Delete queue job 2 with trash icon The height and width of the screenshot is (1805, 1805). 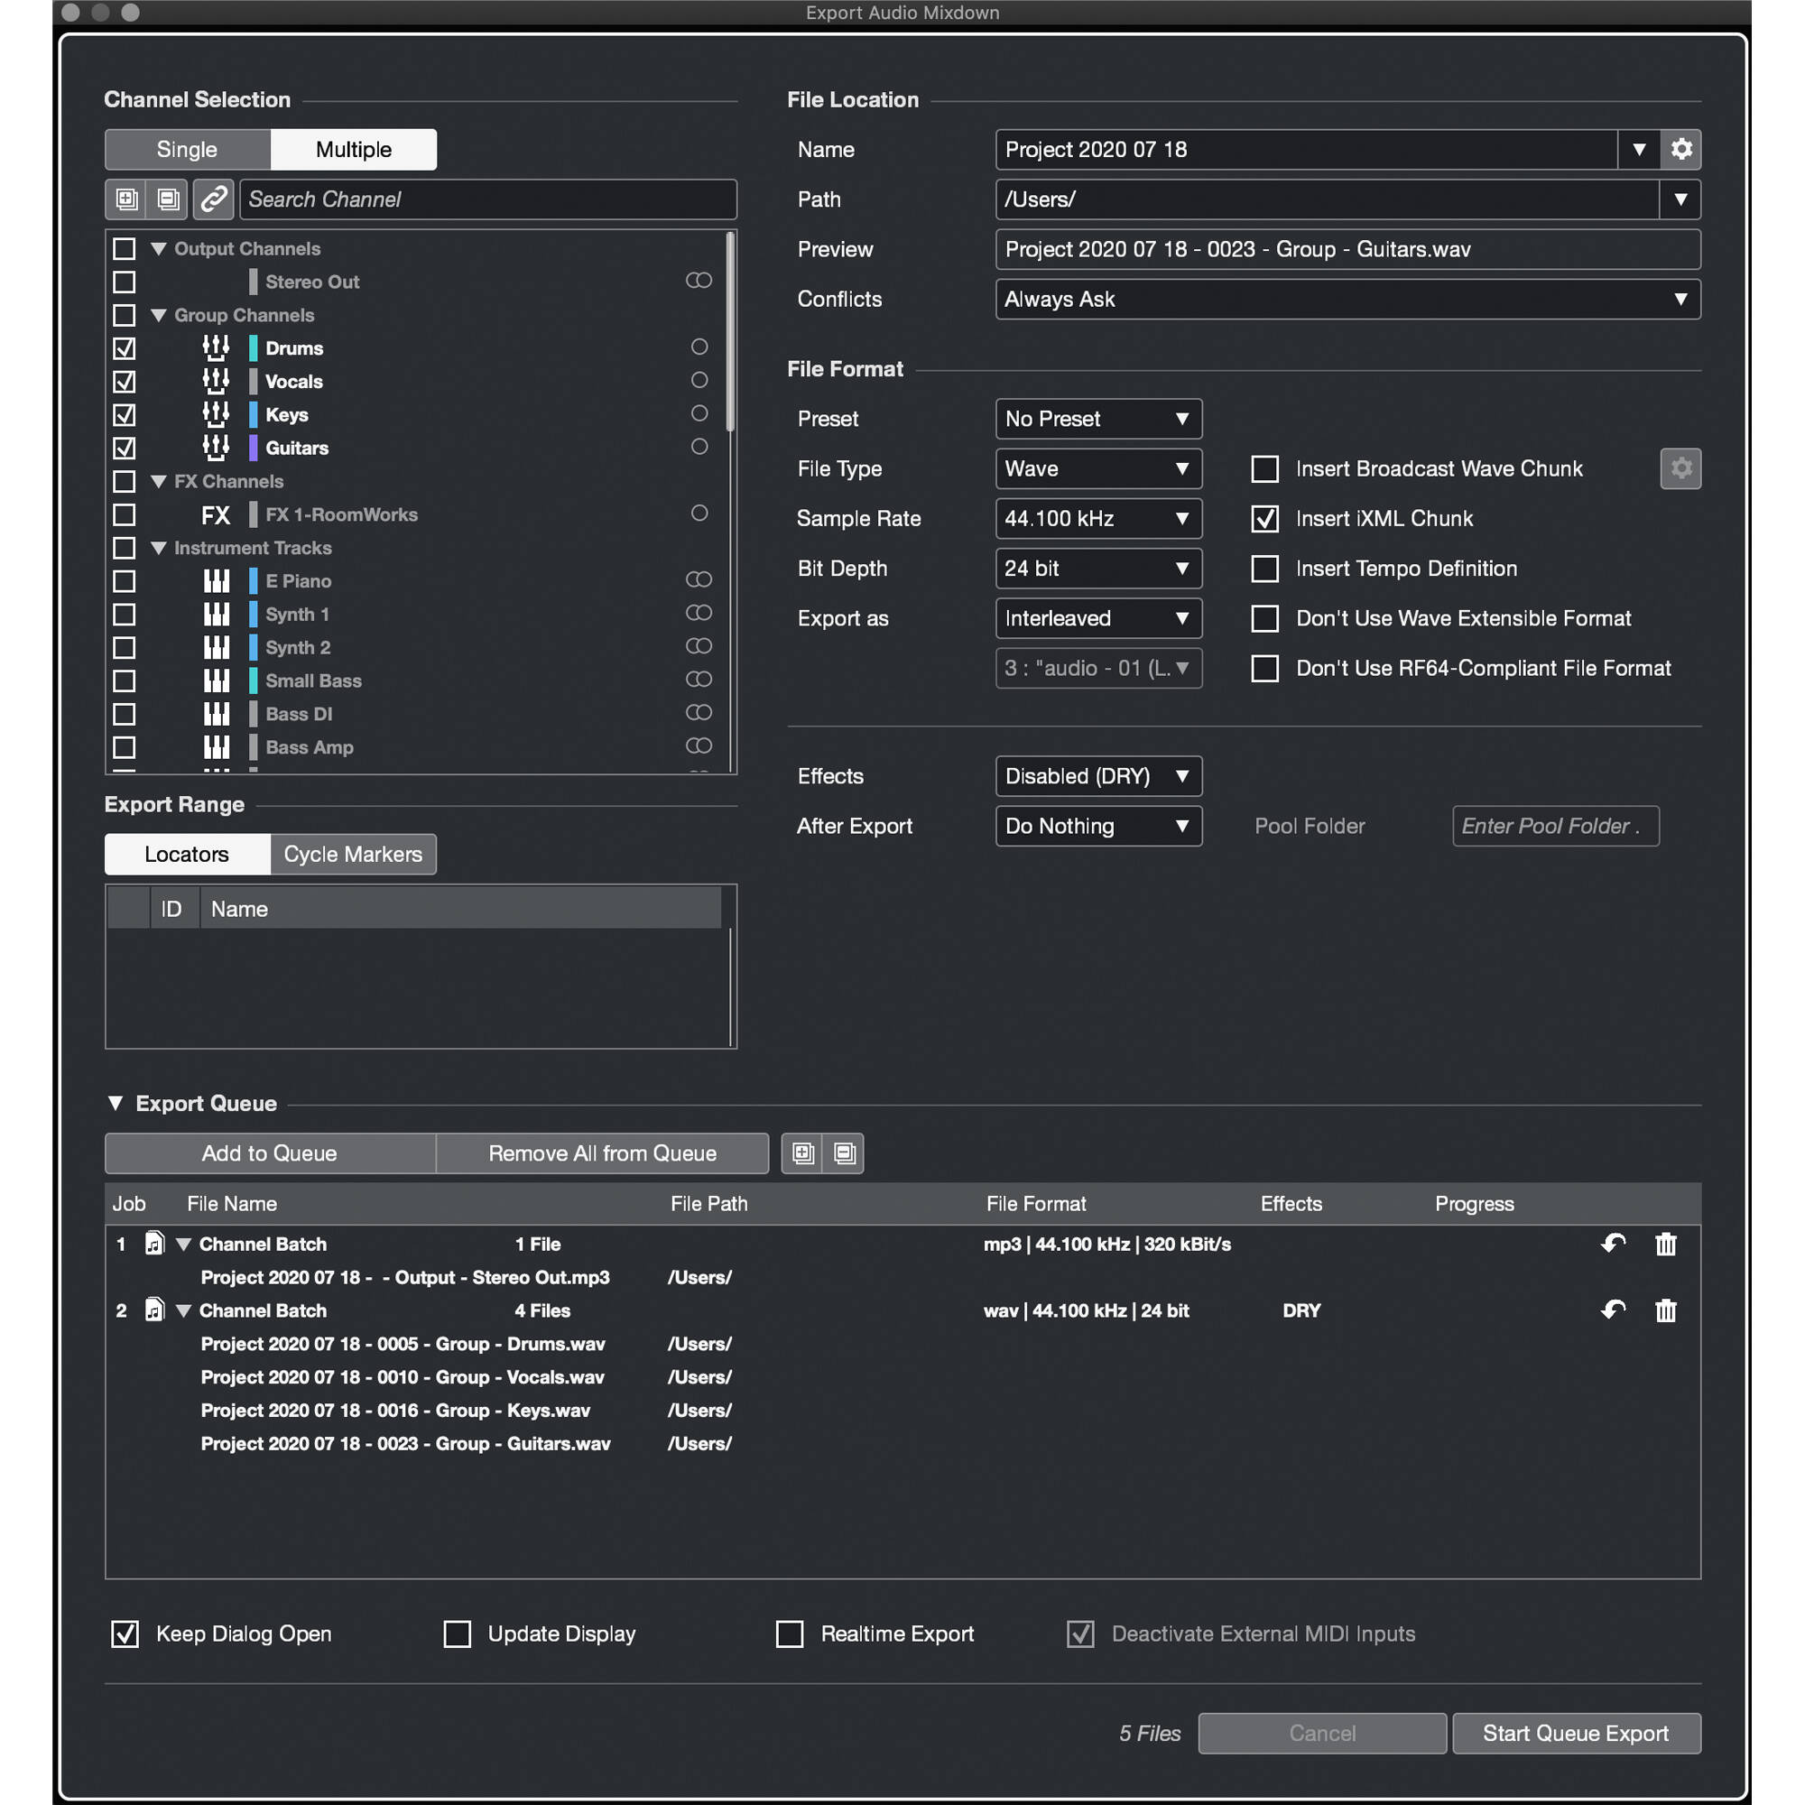coord(1665,1310)
